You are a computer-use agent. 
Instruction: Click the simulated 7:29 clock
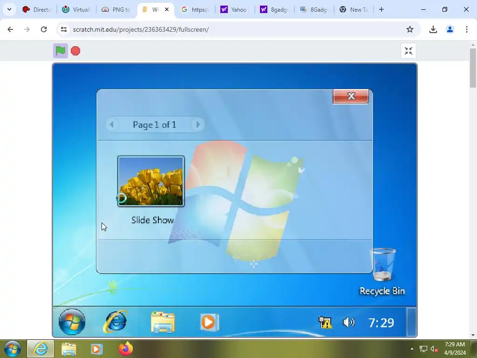(381, 323)
